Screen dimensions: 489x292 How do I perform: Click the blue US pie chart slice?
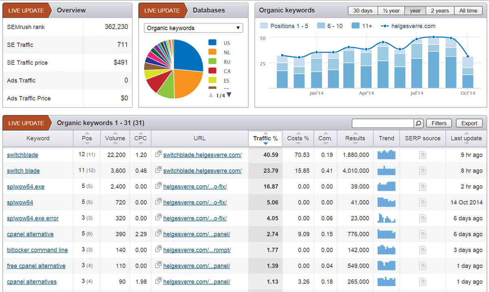tap(188, 55)
